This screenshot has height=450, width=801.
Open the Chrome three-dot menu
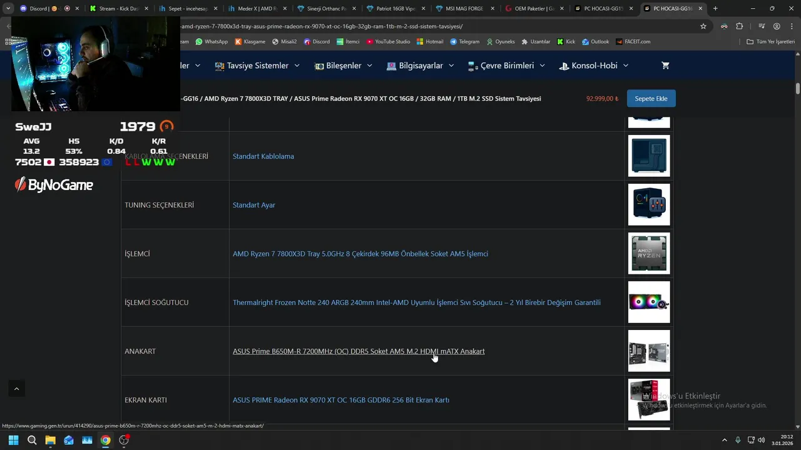[x=791, y=26]
